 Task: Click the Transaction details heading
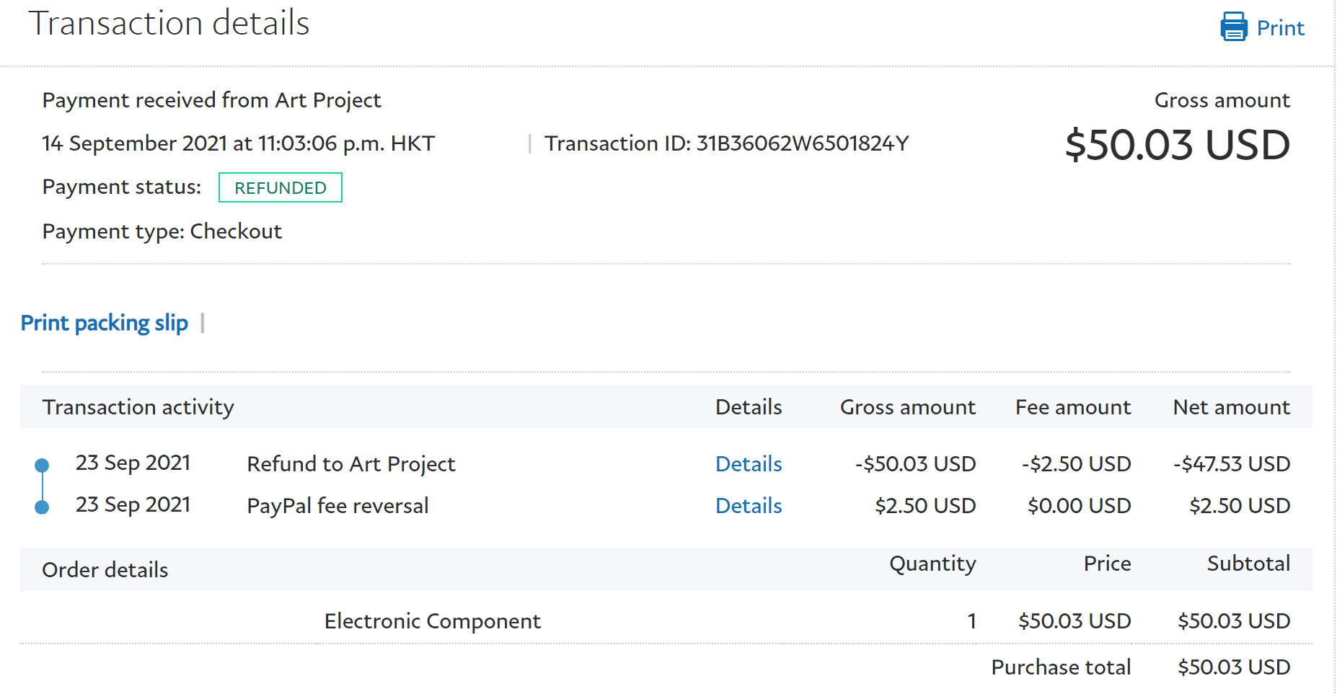click(x=169, y=23)
